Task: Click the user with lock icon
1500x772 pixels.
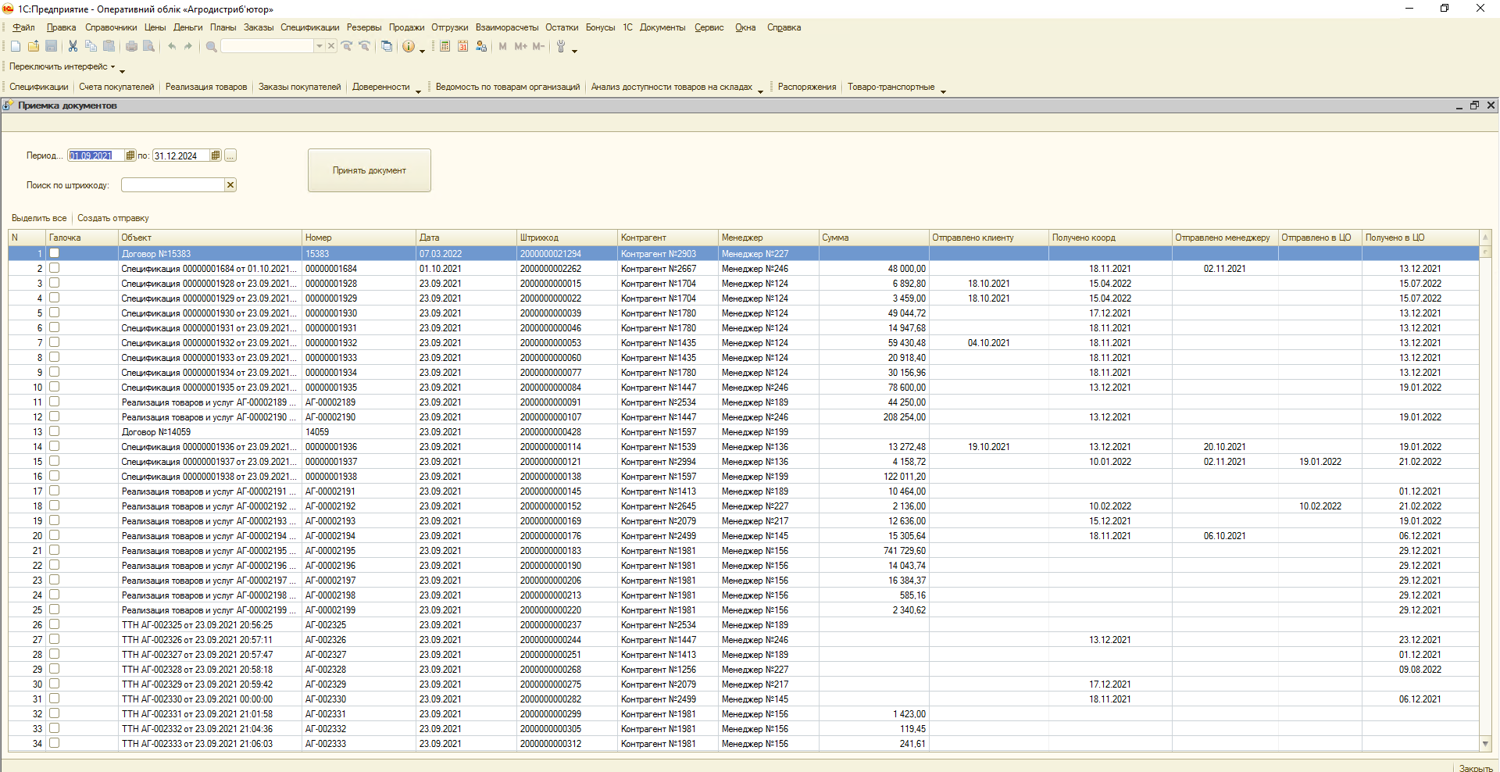Action: [x=481, y=47]
